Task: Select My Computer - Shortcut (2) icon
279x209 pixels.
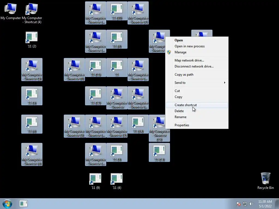Action: coord(117,126)
